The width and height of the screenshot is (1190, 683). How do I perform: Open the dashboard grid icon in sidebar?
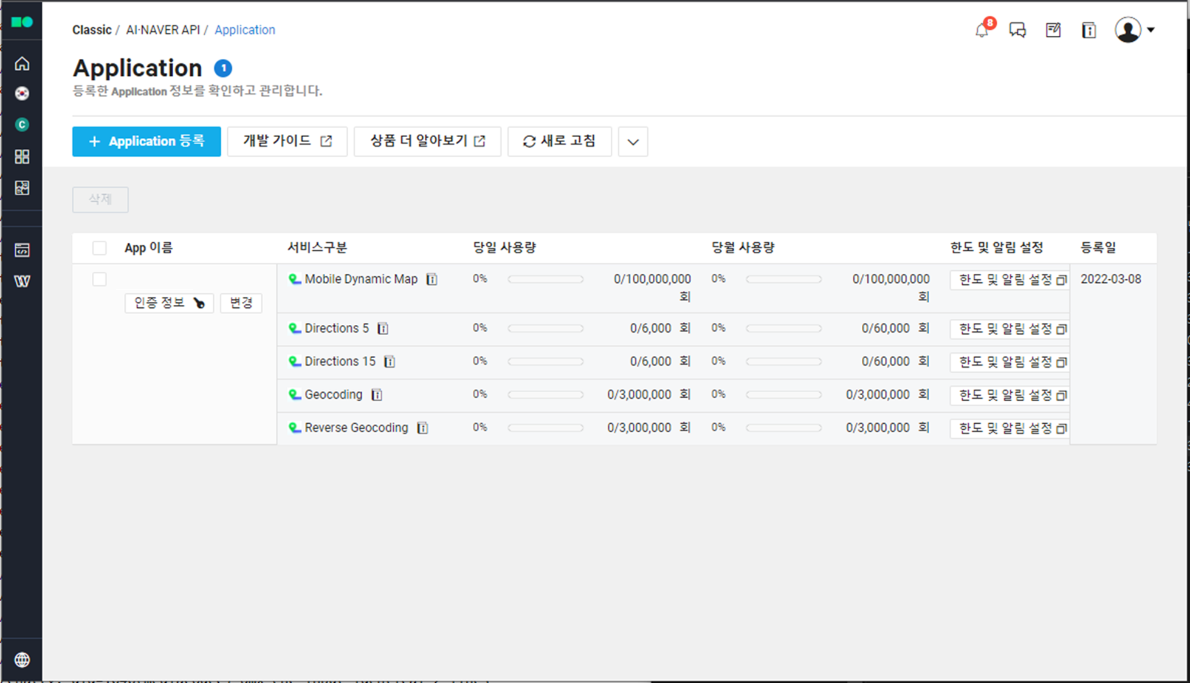[22, 157]
